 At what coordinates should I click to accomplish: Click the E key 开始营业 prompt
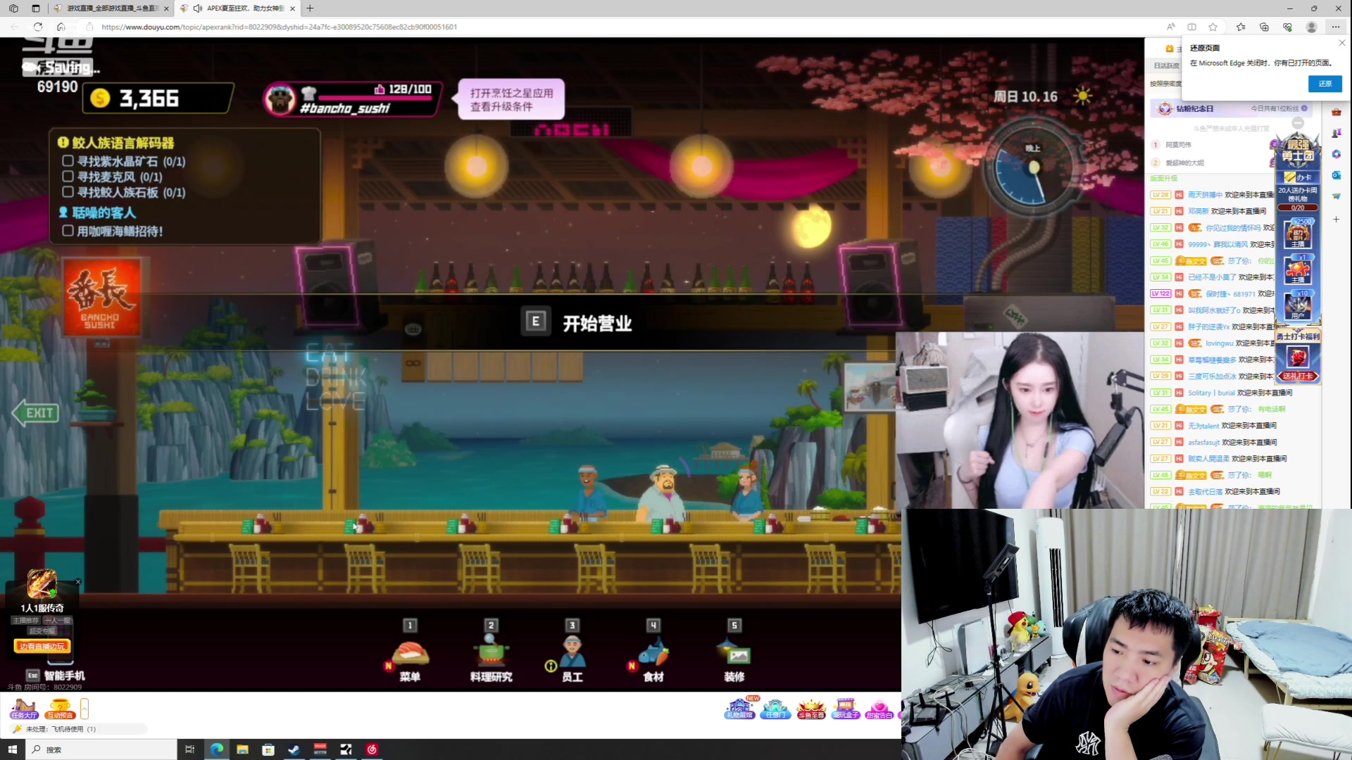tap(576, 323)
